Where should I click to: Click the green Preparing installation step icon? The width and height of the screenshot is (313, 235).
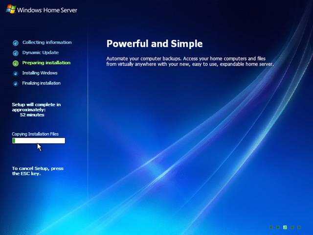[16, 63]
